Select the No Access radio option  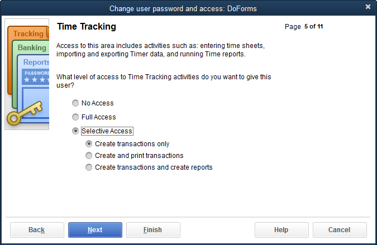click(x=75, y=103)
